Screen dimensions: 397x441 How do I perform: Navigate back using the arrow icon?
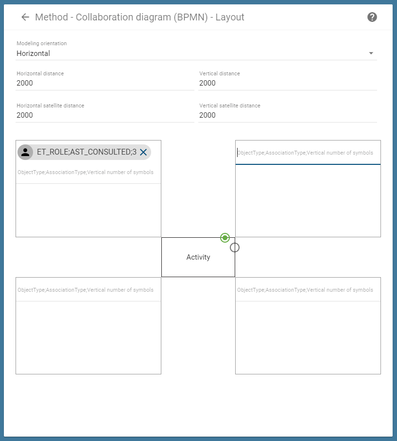(25, 17)
